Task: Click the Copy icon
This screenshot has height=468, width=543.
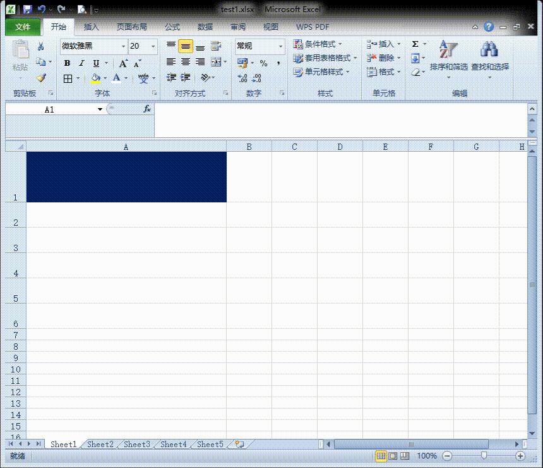Action: [x=41, y=62]
